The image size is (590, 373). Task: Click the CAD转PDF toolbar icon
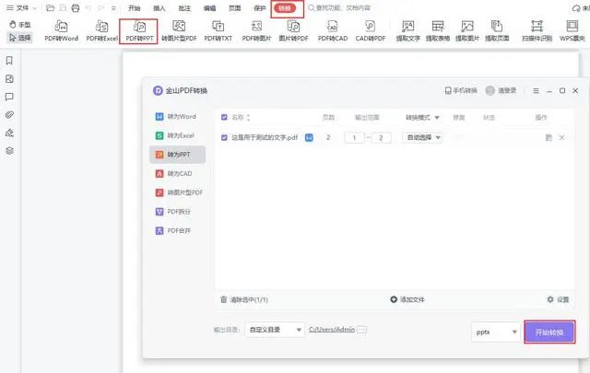(x=371, y=30)
